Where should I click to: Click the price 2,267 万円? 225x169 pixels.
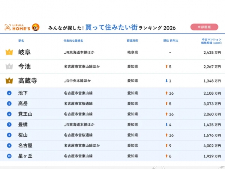point(212,67)
